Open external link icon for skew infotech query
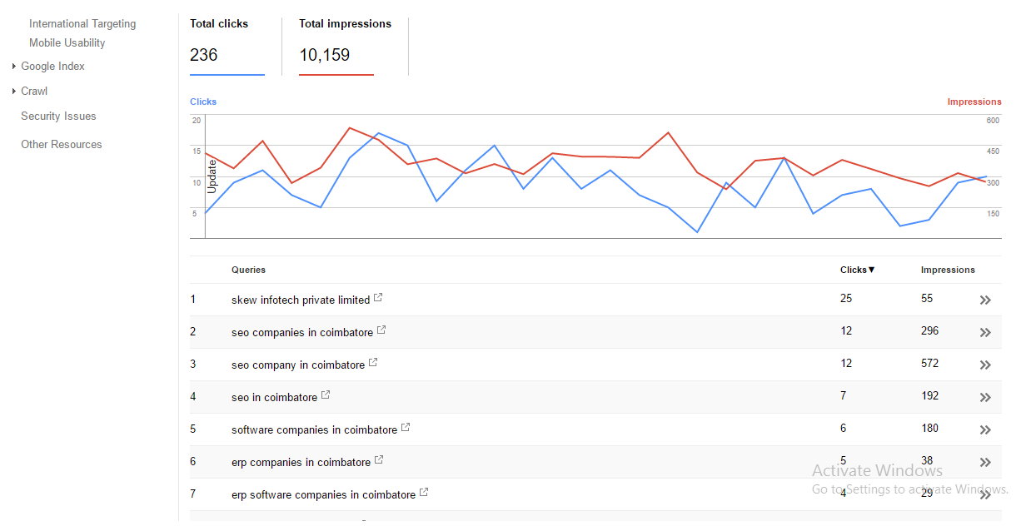This screenshot has width=1016, height=526. (x=378, y=298)
